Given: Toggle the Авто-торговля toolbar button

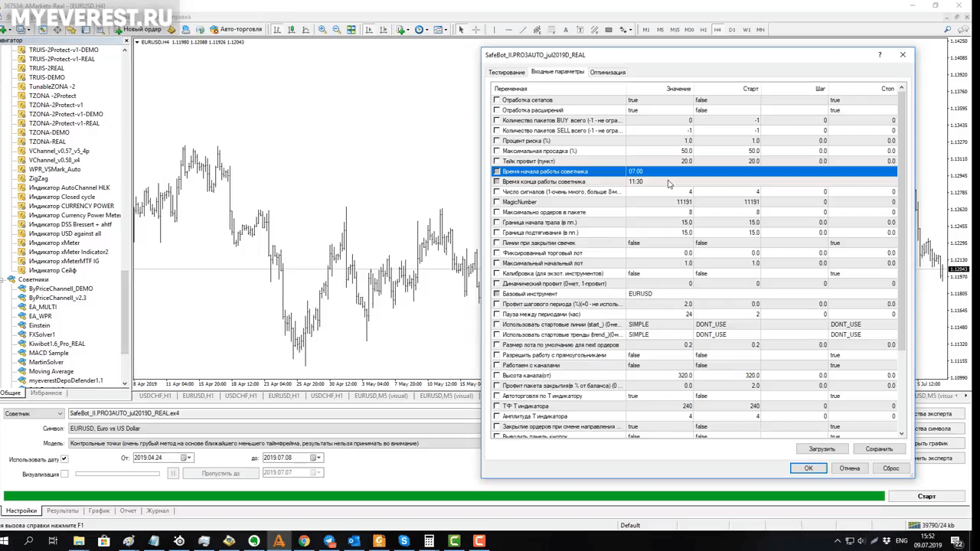Looking at the screenshot, I should tap(236, 30).
